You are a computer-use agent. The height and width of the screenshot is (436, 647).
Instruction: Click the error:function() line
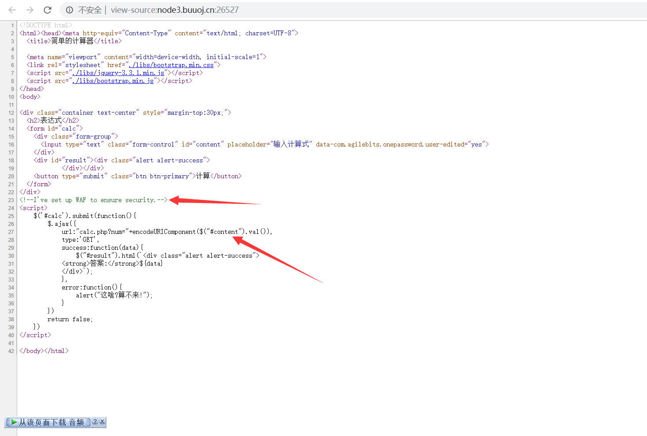[92, 287]
